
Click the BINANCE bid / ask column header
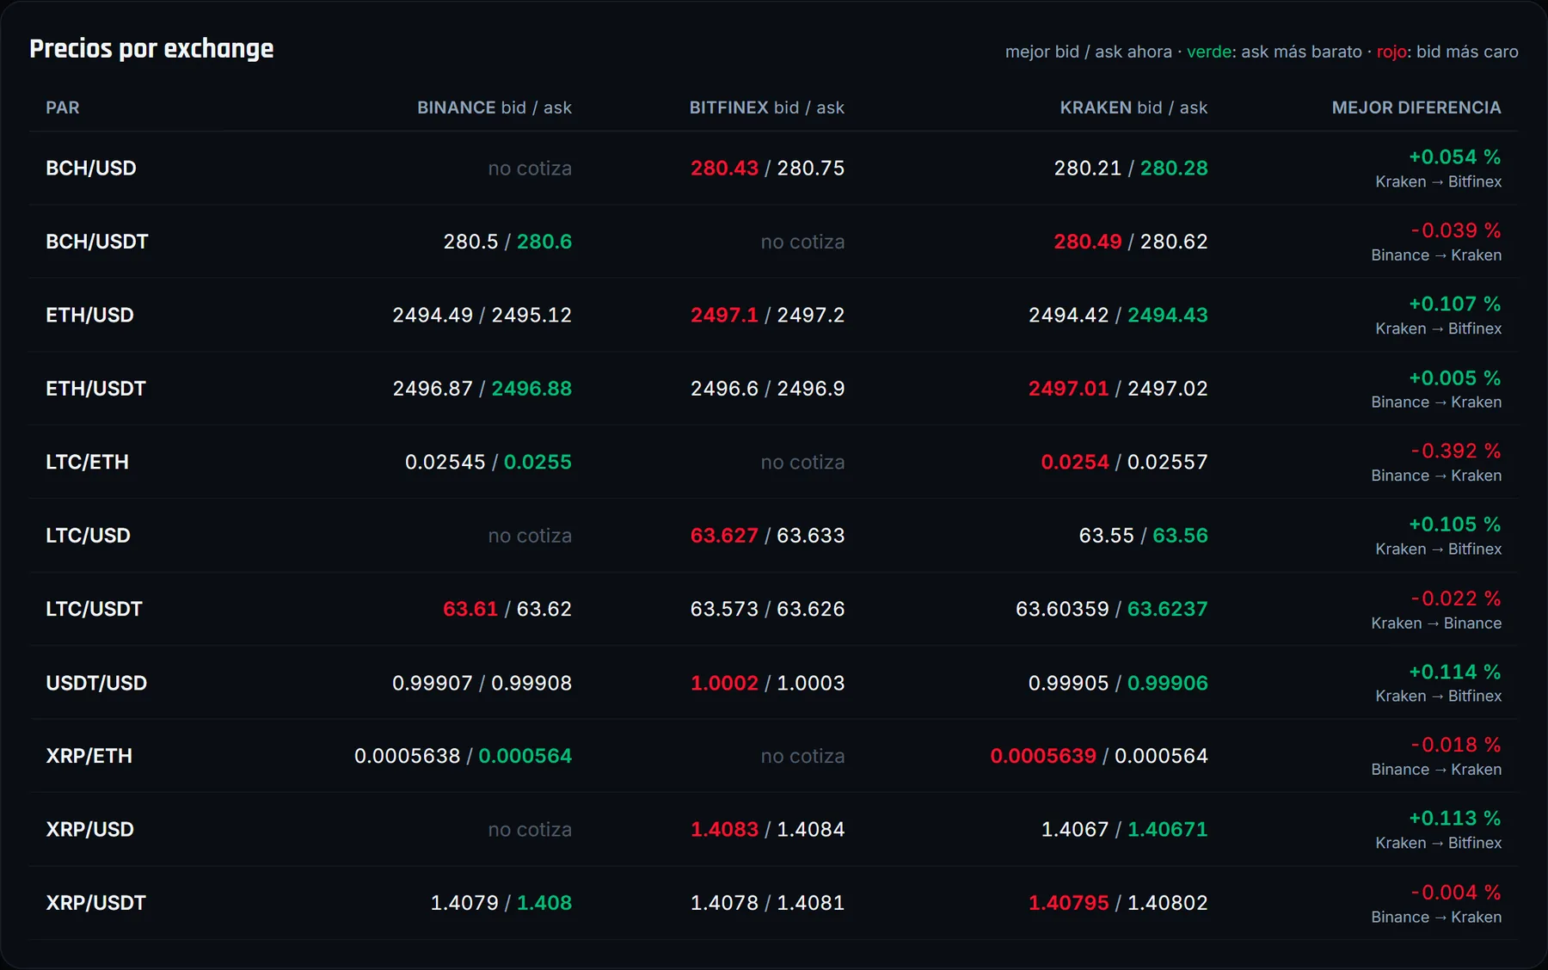click(x=494, y=107)
